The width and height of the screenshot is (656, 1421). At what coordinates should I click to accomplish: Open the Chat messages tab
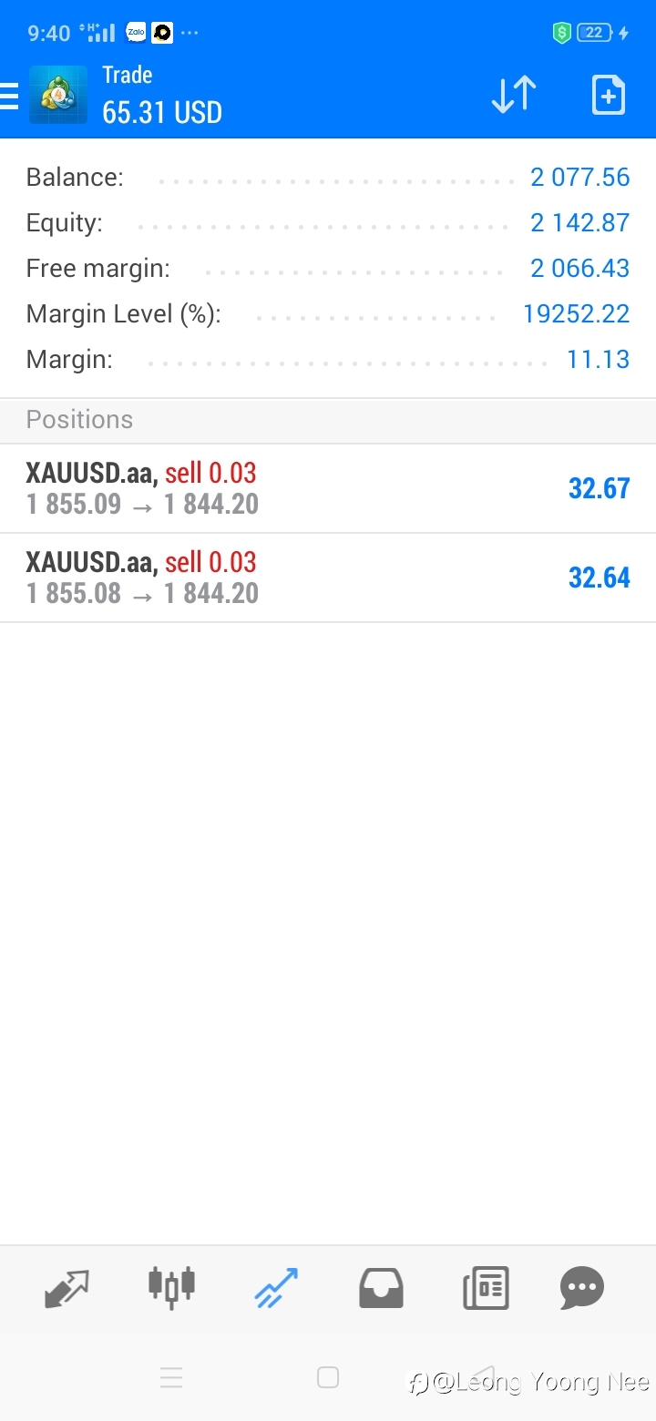coord(582,1288)
